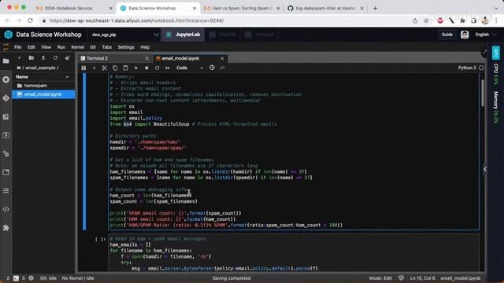Switch to big-data/spam-filter GitHub tab
This screenshot has height=283, width=504.
[324, 9]
